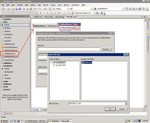Click OK in Select XML File dialog
Image resolution: width=150 pixels, height=123 pixels.
pos(110,109)
